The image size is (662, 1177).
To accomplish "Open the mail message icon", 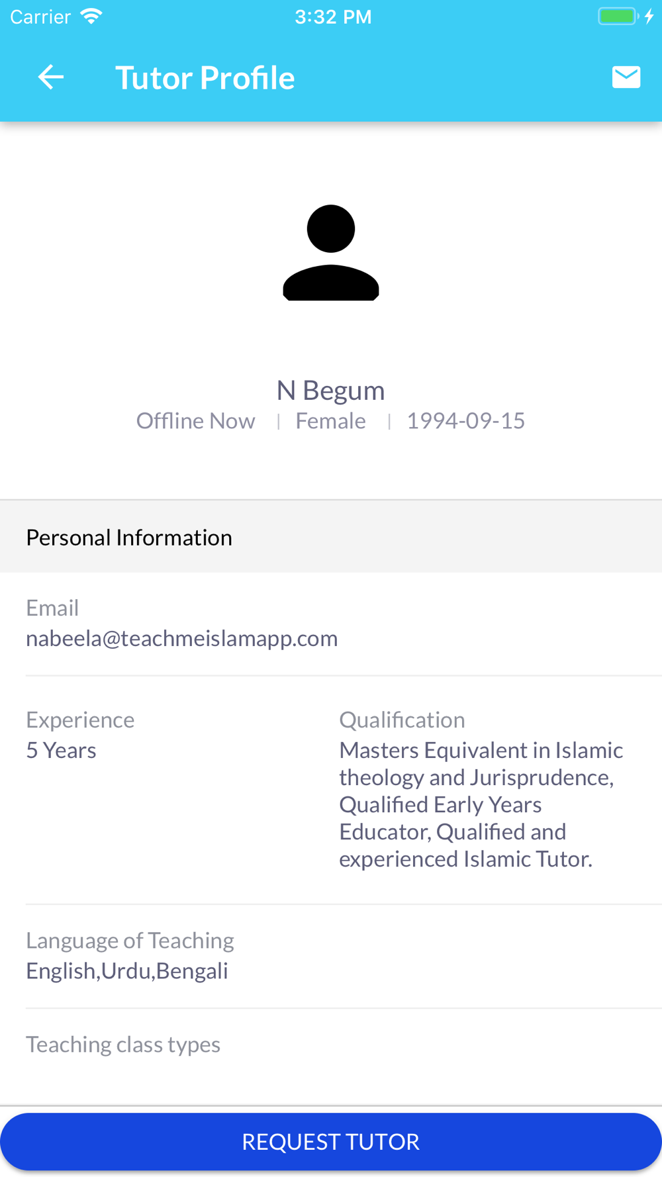I will click(x=626, y=77).
